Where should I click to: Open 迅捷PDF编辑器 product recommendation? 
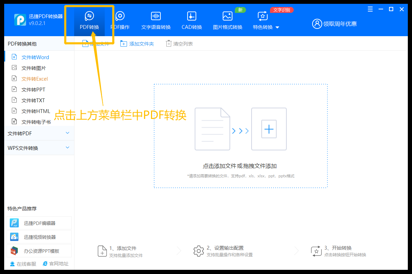39,223
